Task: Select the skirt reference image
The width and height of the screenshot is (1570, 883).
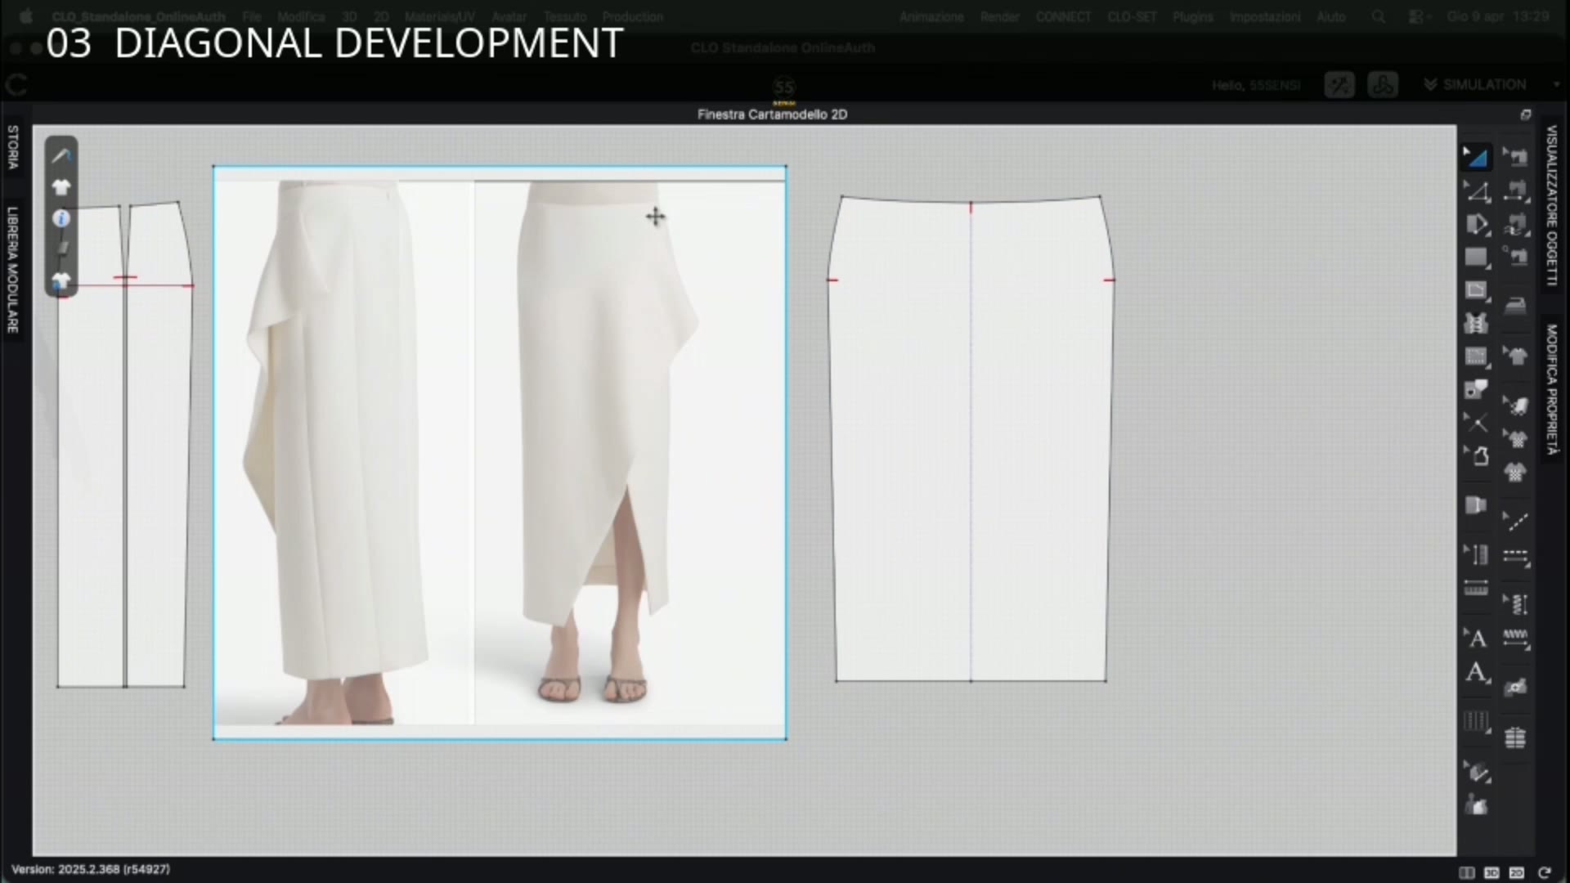Action: pyautogui.click(x=500, y=453)
